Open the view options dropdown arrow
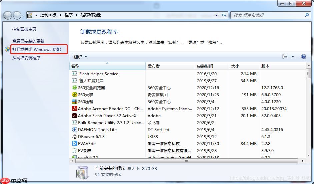The image size is (314, 184). [293, 57]
